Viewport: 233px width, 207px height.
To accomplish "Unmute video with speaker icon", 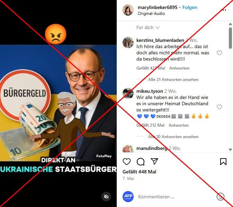I will pos(106,197).
